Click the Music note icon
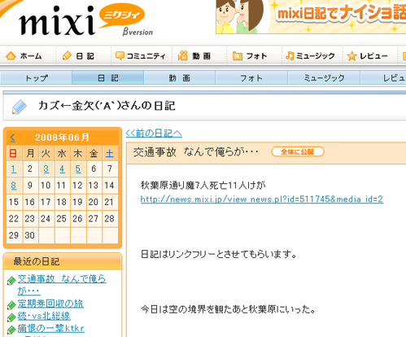Viewport: 406px width, 337px height. click(x=290, y=55)
